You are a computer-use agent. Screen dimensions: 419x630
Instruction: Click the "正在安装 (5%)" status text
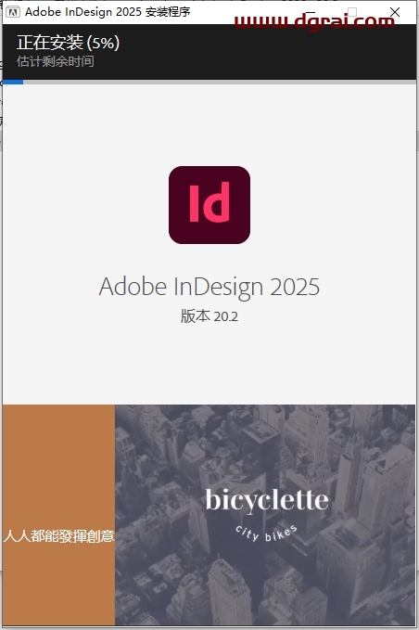pyautogui.click(x=69, y=43)
